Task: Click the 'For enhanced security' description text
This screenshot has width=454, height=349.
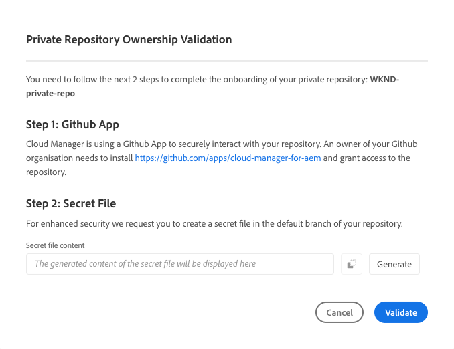Action: tap(214, 224)
